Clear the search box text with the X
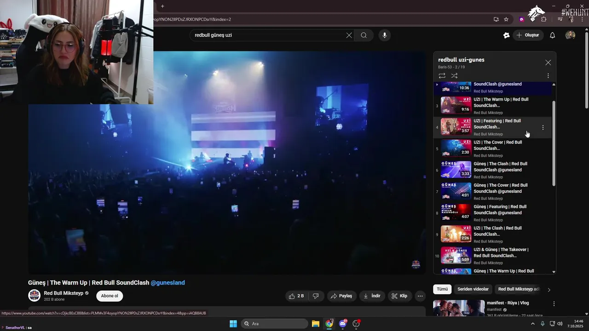Screen dimensions: 589x331 [x=349, y=35]
